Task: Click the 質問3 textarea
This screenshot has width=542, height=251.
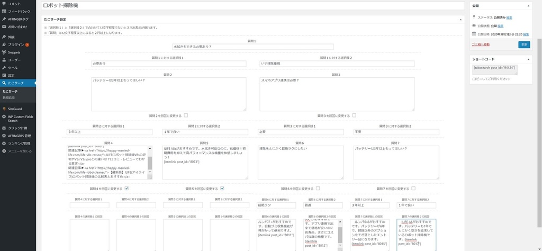Action: pyautogui.click(x=337, y=94)
